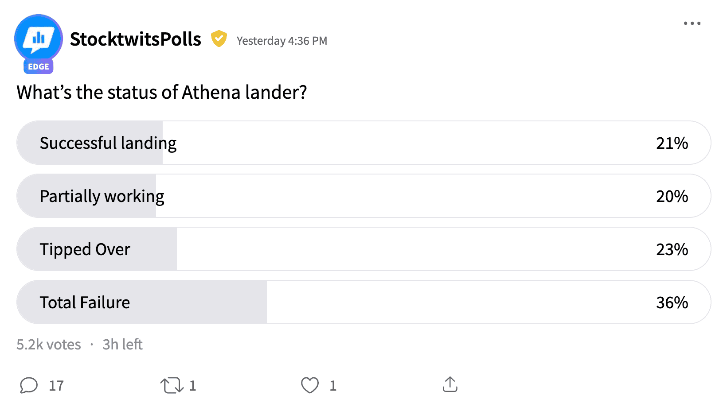Click the reshare arrows icon
This screenshot has width=727, height=411.
point(172,385)
